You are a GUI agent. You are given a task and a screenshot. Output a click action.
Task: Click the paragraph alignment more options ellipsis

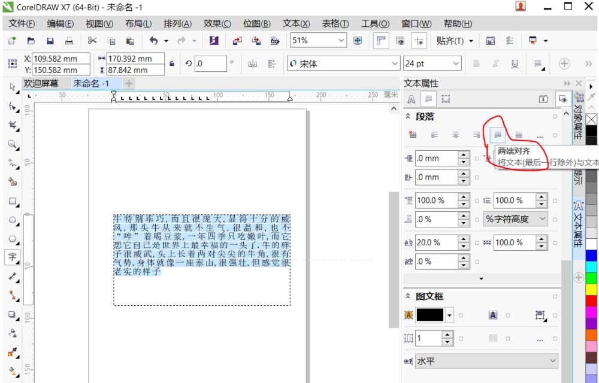coord(540,135)
